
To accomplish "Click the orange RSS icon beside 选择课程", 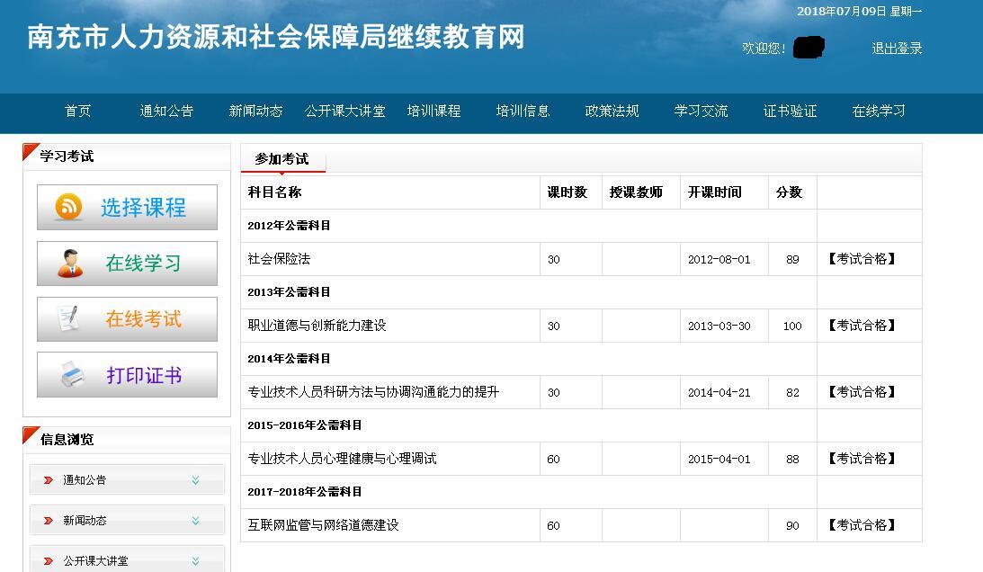I will 68,207.
